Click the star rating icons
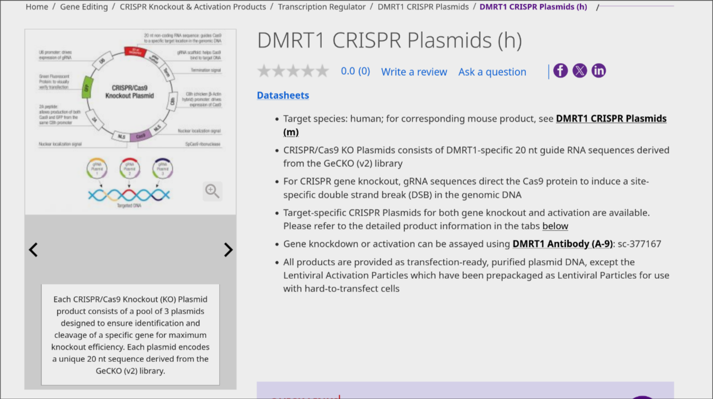This screenshot has height=399, width=713. coord(293,71)
